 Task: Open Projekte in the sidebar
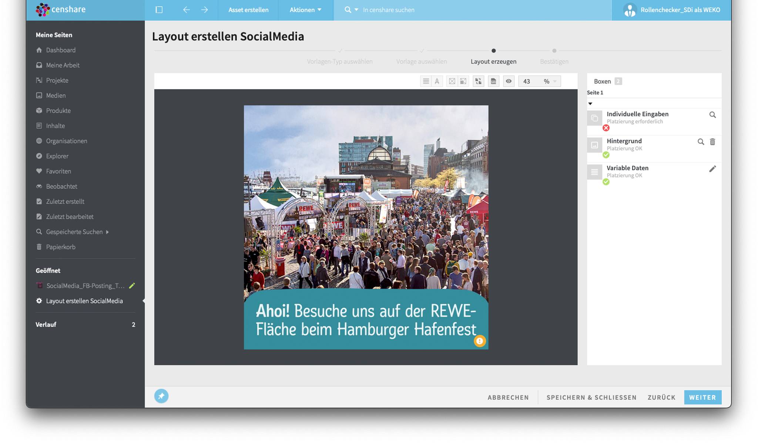(x=57, y=81)
